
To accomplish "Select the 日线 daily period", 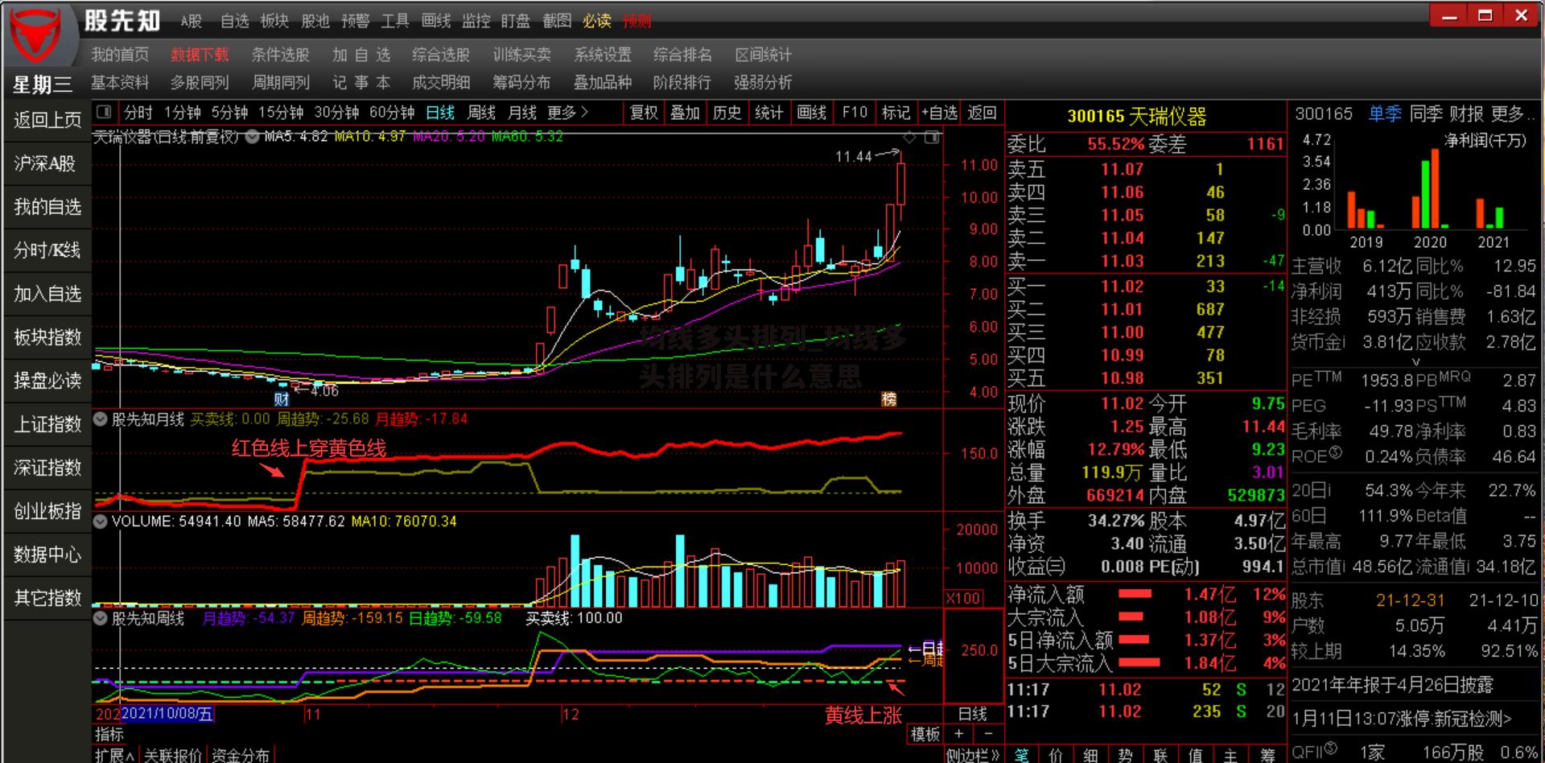I will [440, 113].
